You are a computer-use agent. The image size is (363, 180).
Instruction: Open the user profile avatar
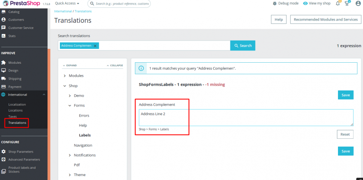point(358,4)
